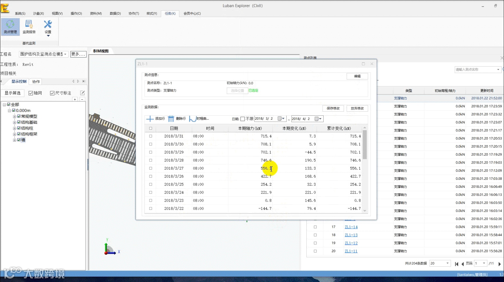Switch to the 协作 tab

pos(36,82)
